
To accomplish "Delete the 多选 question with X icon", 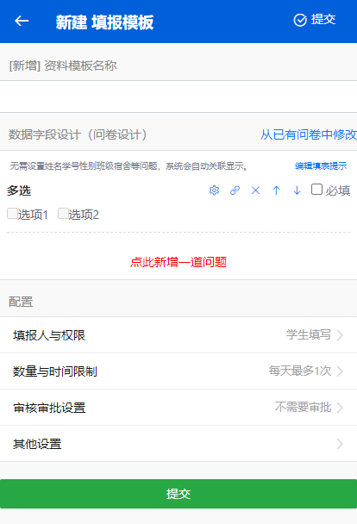I will click(x=256, y=190).
